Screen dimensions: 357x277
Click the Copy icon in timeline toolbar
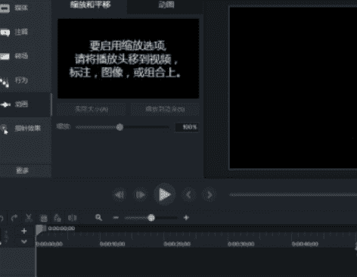pyautogui.click(x=44, y=218)
